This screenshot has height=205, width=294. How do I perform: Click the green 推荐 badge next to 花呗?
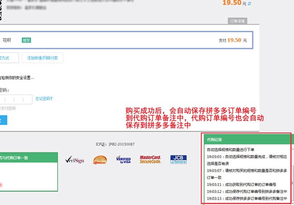(26, 40)
